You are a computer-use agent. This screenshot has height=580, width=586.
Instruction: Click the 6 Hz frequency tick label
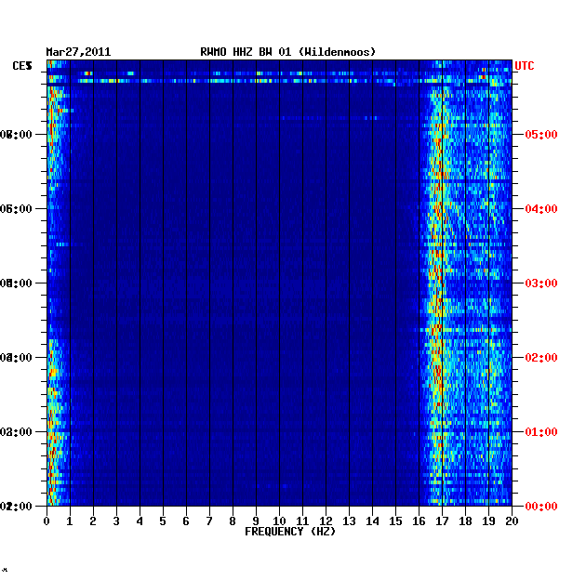coord(186,521)
